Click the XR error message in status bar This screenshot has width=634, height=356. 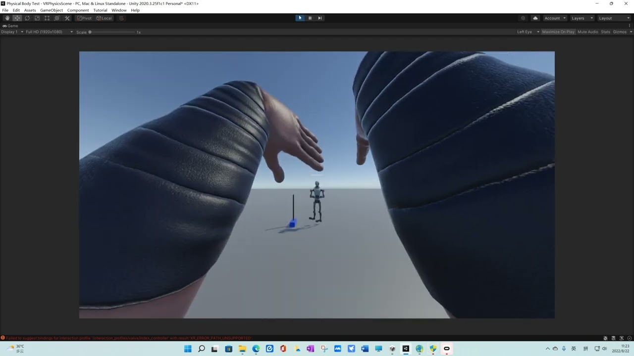coord(129,338)
